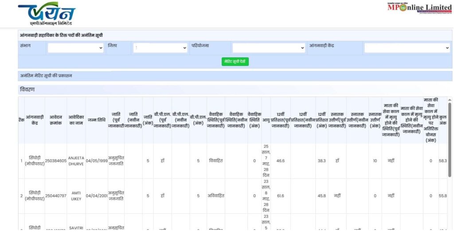This screenshot has width=454, height=235.
Task: Select application number 250440797
Action: [x=55, y=196]
